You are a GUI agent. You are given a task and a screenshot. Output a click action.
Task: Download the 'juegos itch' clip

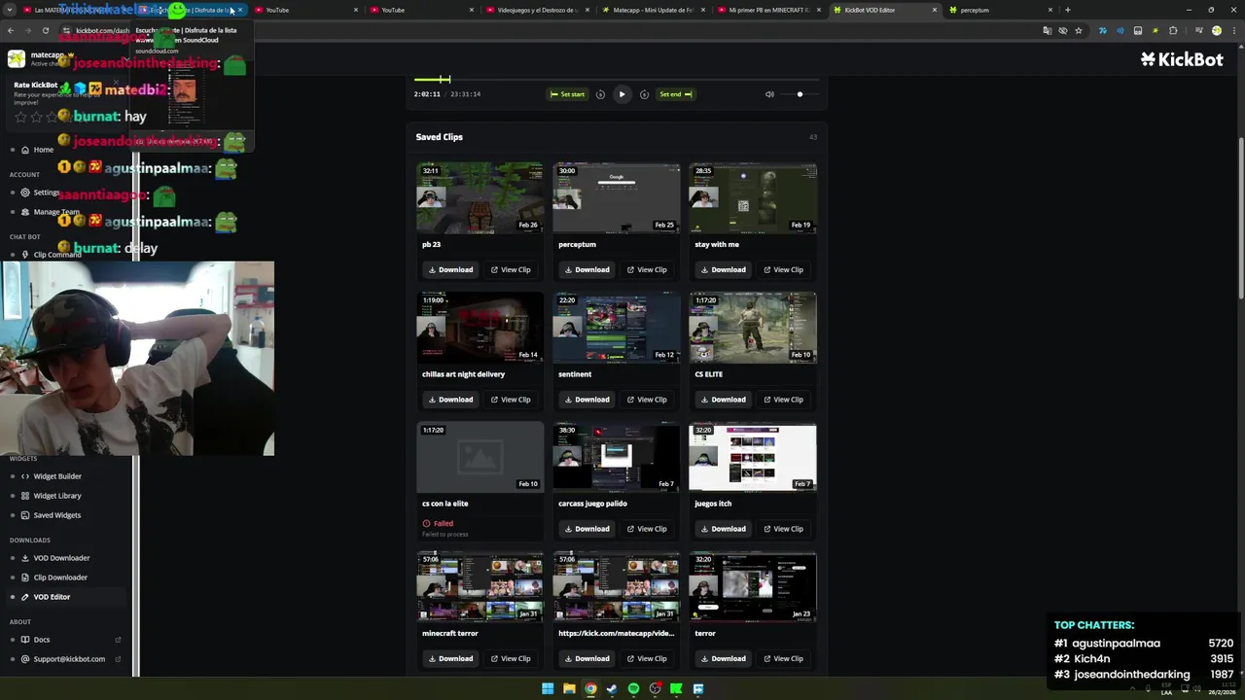pyautogui.click(x=723, y=529)
